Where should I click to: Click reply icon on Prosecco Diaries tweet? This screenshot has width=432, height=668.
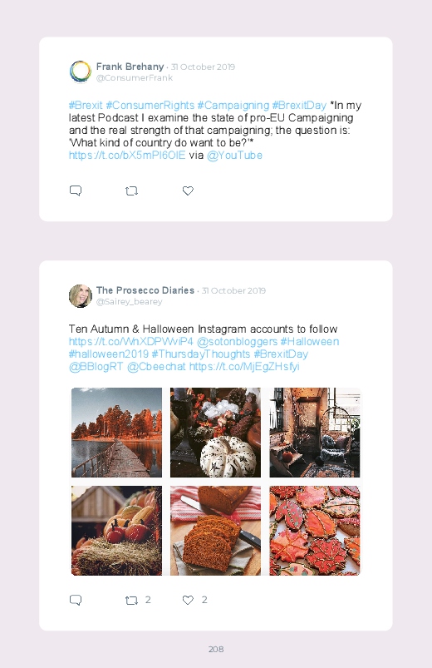click(76, 600)
